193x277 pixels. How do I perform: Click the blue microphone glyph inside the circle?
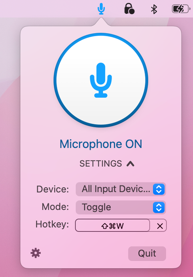pyautogui.click(x=101, y=80)
